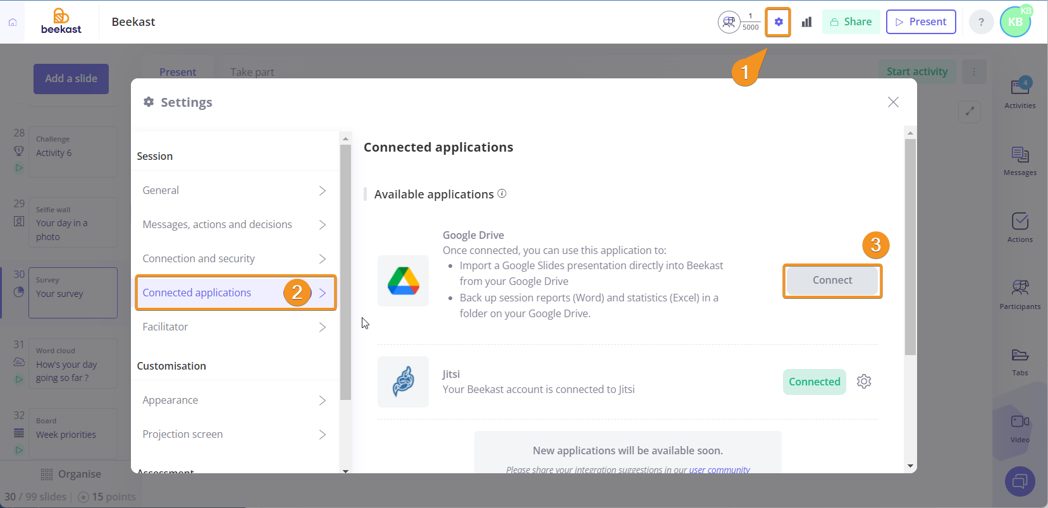This screenshot has width=1048, height=508.
Task: Open the user community link
Action: point(719,469)
